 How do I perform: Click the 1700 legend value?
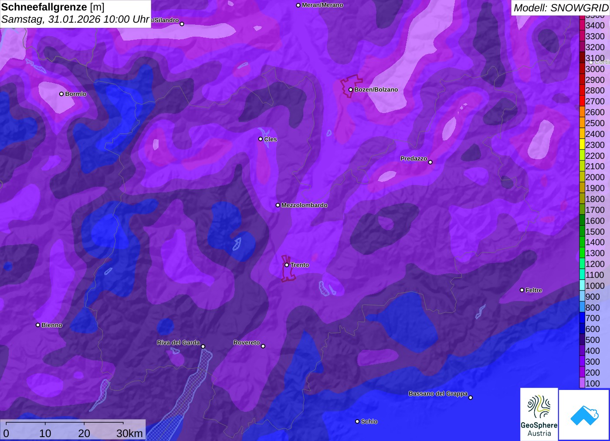[x=595, y=210]
